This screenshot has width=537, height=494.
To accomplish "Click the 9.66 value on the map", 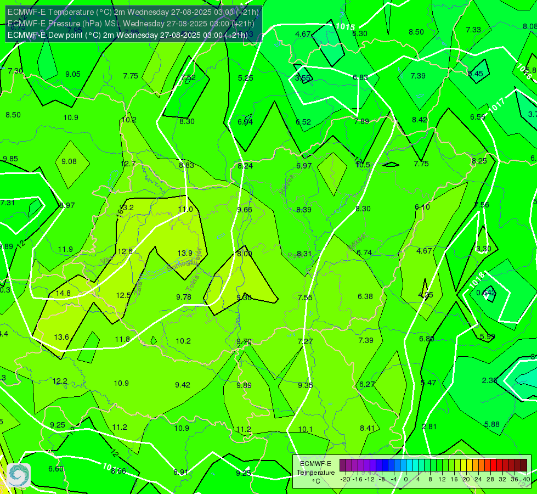I will 245,210.
